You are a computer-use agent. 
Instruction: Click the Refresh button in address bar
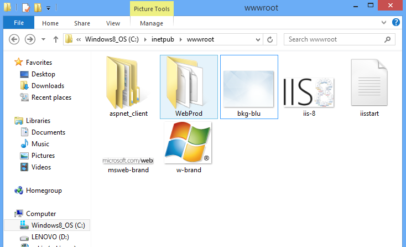tap(270, 39)
